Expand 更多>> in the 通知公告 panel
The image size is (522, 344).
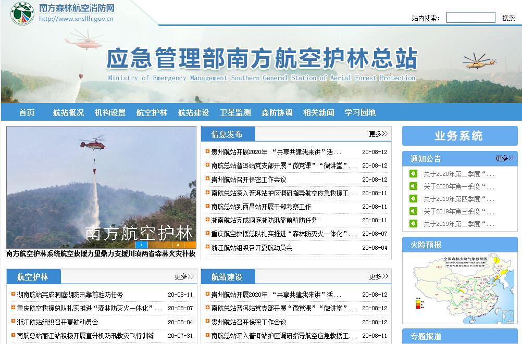(x=505, y=158)
